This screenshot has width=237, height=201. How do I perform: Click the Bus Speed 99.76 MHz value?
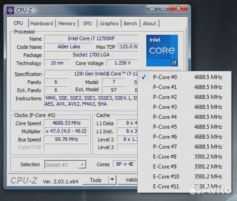[66, 139]
